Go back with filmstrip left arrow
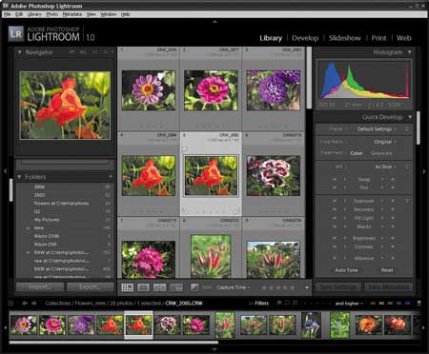 [25, 304]
